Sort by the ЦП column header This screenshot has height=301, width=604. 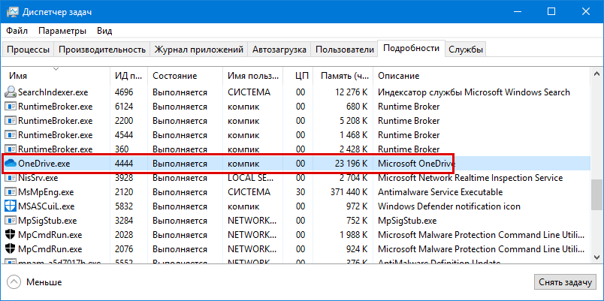click(298, 76)
